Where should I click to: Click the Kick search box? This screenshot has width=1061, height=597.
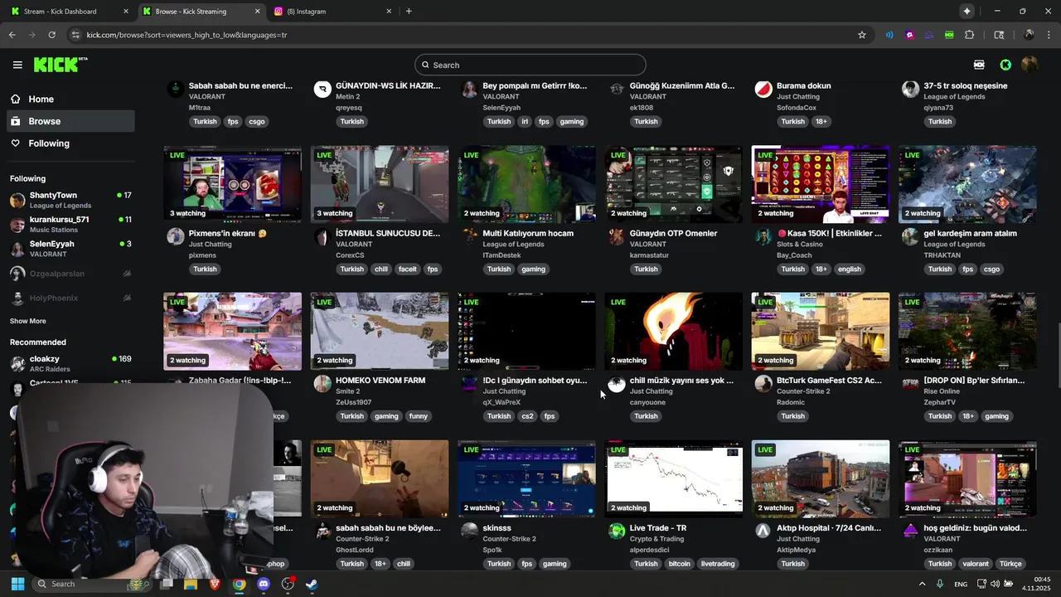[530, 65]
